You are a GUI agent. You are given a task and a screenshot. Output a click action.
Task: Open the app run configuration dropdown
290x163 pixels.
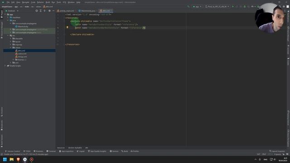(197, 6)
